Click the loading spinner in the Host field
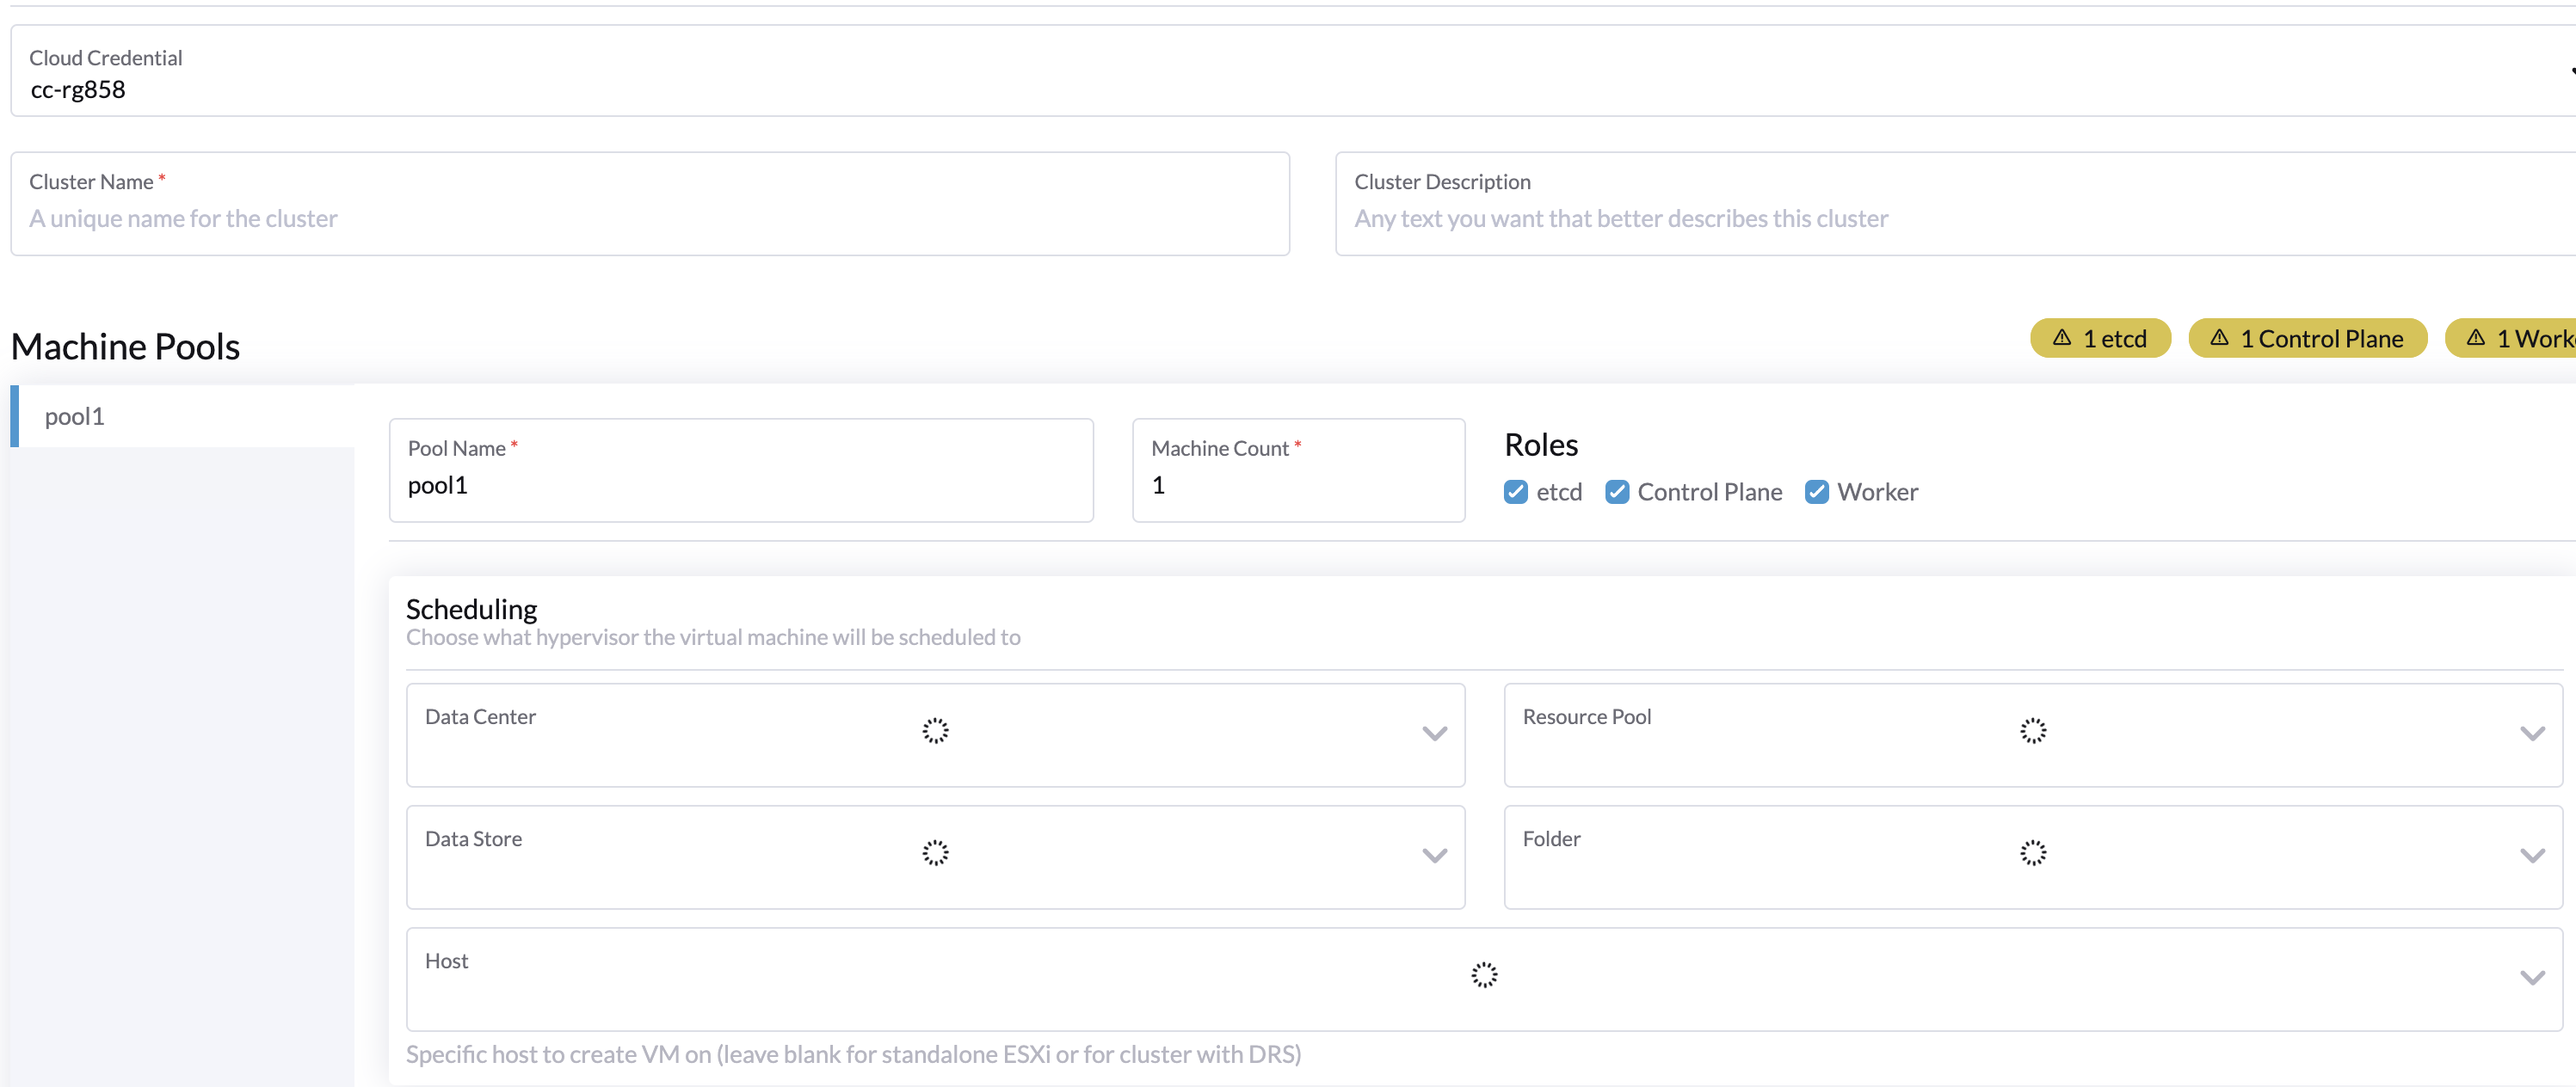2576x1087 pixels. [x=1484, y=975]
